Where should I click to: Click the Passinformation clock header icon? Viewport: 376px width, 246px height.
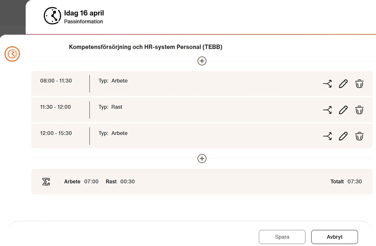click(x=52, y=16)
